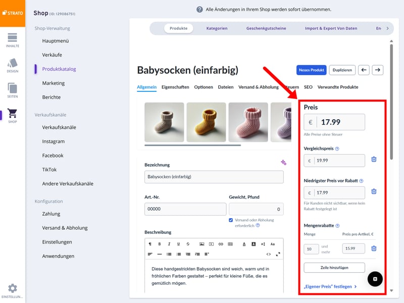The image size is (404, 303).
Task: Open the Import & Export Von Daten tab
Action: tap(331, 28)
